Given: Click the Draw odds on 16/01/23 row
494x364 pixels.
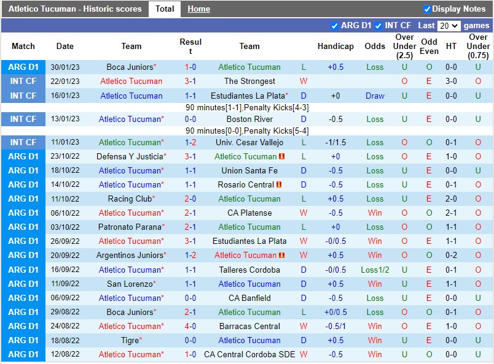Looking at the screenshot, I should [375, 96].
